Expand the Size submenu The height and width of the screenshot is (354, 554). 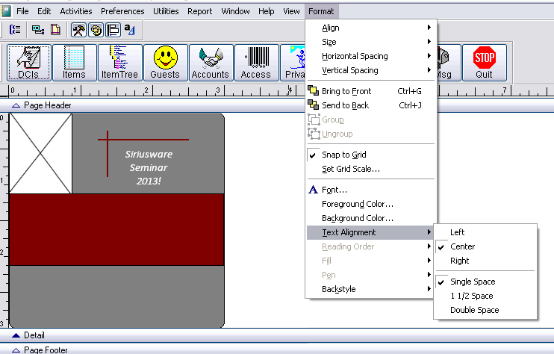pyautogui.click(x=370, y=42)
